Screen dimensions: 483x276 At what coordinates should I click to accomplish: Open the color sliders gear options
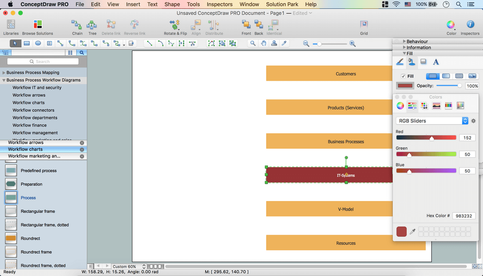(473, 121)
